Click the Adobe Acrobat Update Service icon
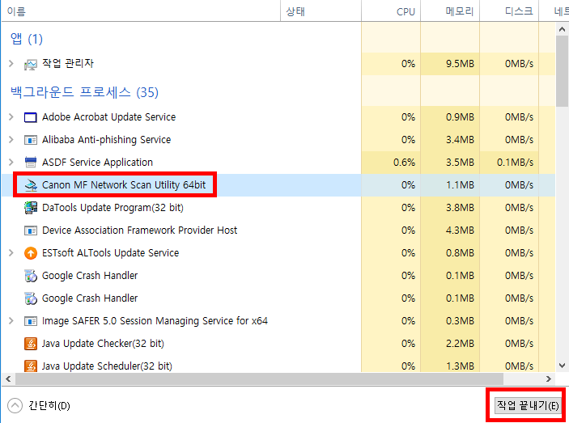The image size is (569, 423). [x=31, y=117]
